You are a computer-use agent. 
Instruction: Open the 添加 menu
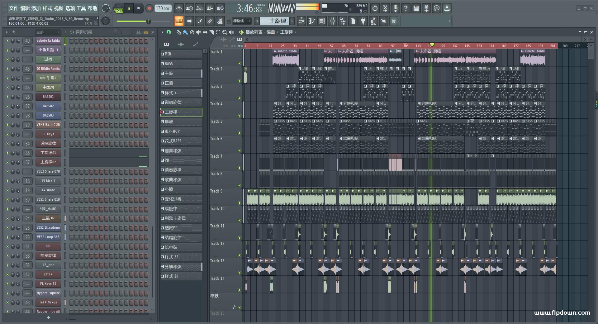(36, 8)
